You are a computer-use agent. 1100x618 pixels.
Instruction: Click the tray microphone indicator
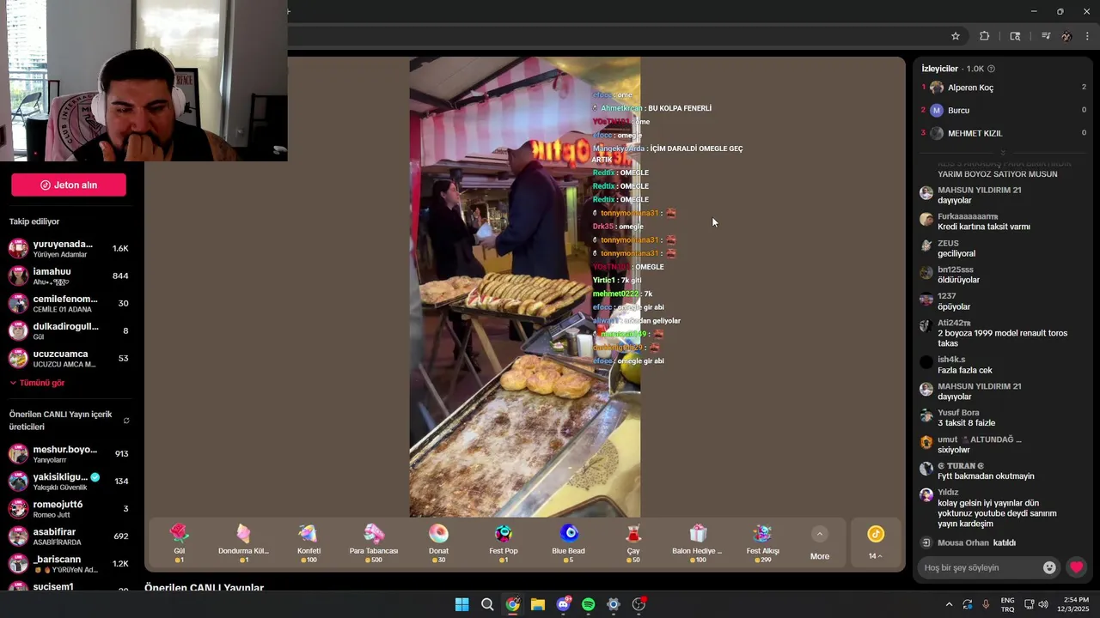pyautogui.click(x=986, y=604)
